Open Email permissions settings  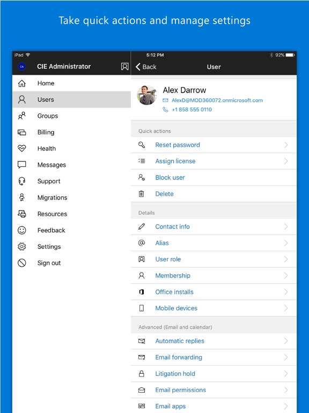coord(214,390)
